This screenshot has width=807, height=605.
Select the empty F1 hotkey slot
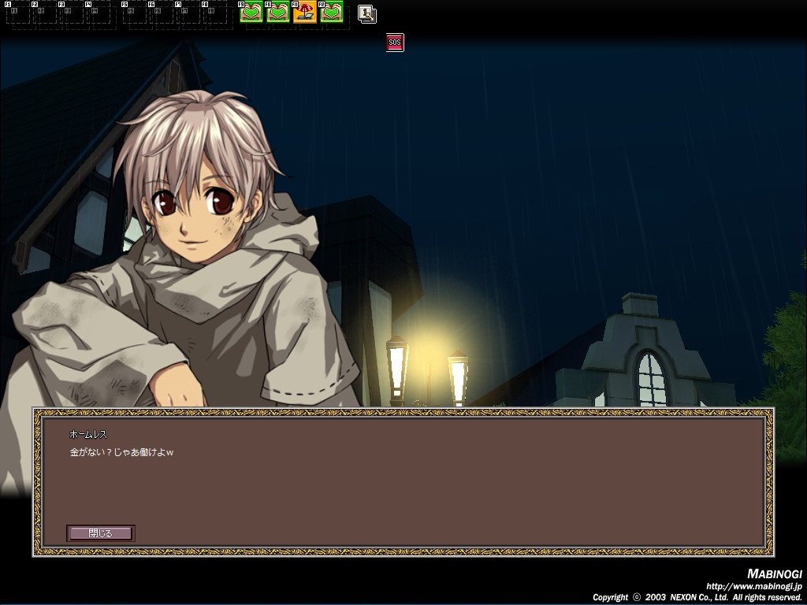pyautogui.click(x=18, y=13)
